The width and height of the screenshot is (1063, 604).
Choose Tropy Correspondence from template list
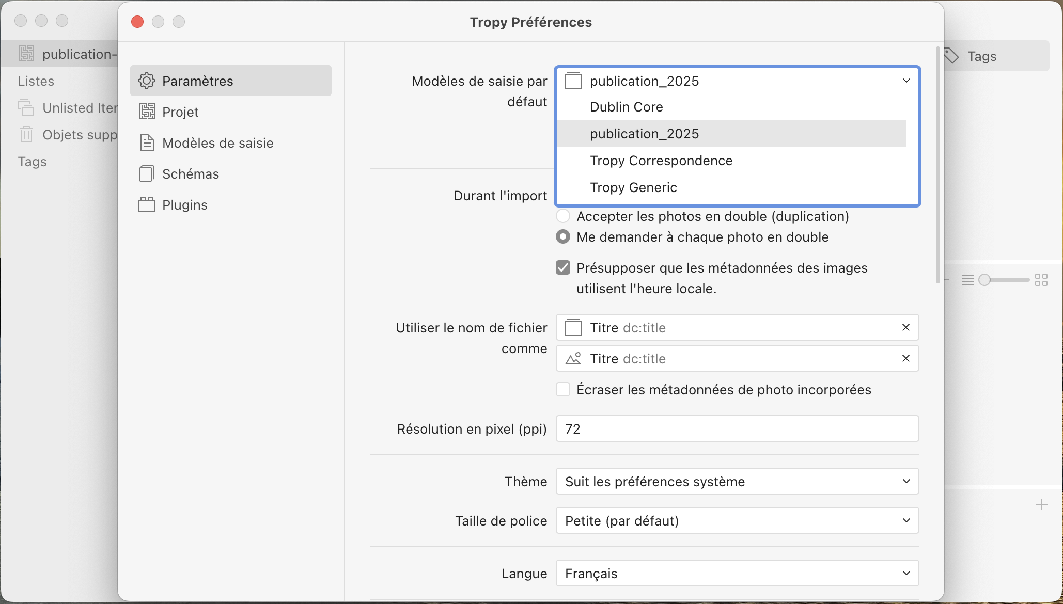[x=661, y=161]
